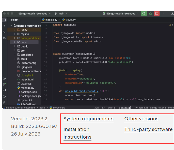Expand the polls folder
Screen dimensions: 174x150
(x=15, y=42)
